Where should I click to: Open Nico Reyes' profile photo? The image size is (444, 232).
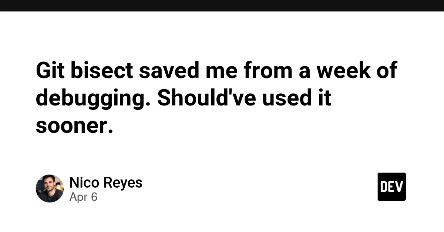pyautogui.click(x=50, y=189)
